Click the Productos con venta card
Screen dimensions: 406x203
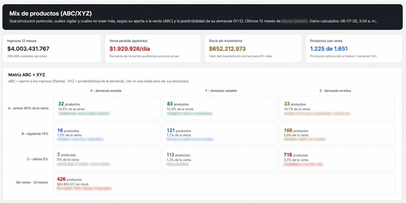click(354, 48)
